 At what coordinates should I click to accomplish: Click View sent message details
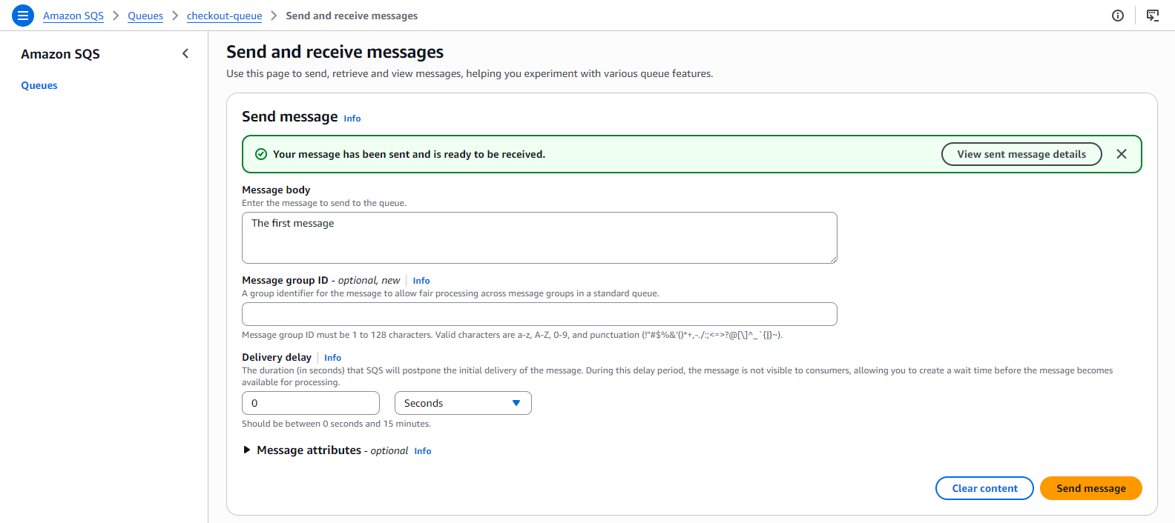tap(1021, 154)
